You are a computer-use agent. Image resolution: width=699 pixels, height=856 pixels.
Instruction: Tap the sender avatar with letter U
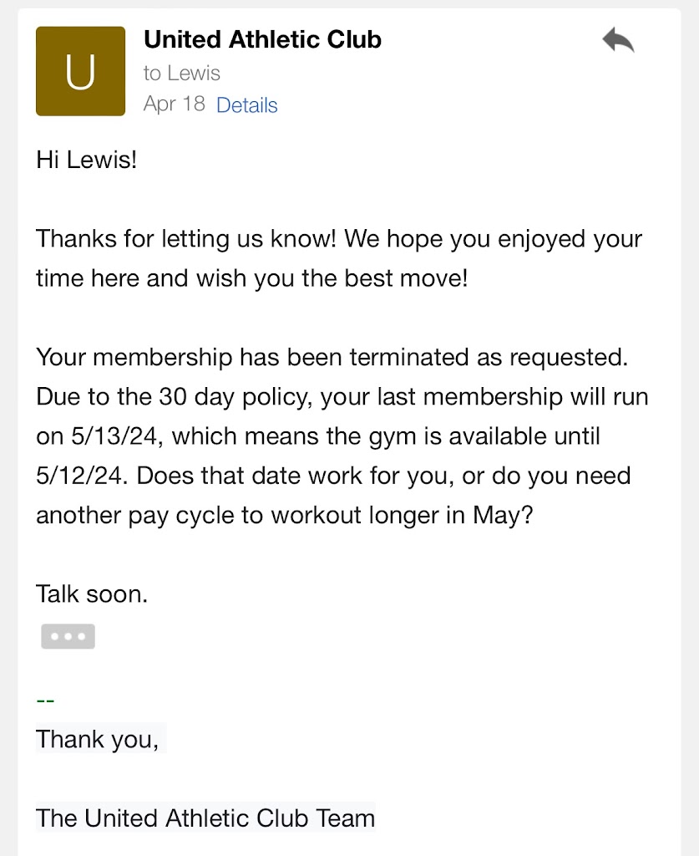[80, 72]
